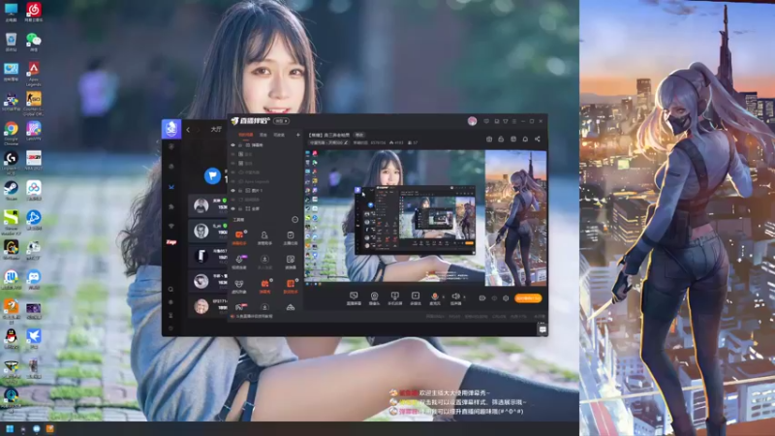
Task: Open the chat bubble icon at window corner
Action: pos(542,328)
